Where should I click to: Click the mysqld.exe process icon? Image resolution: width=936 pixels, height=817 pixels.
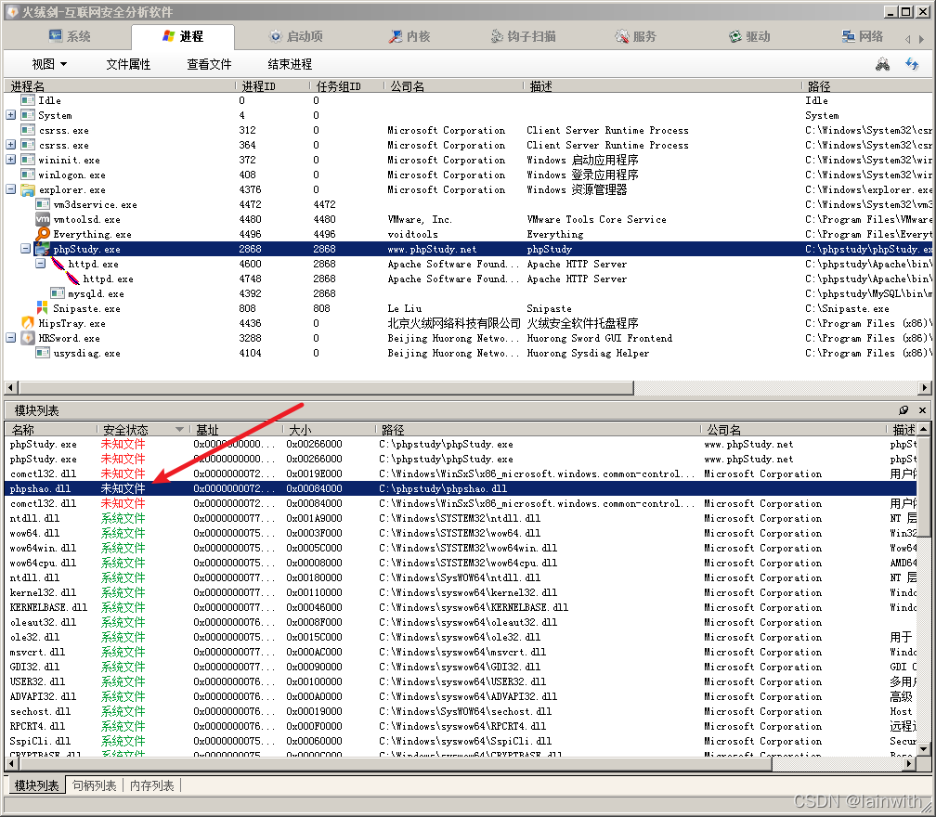pyautogui.click(x=58, y=293)
